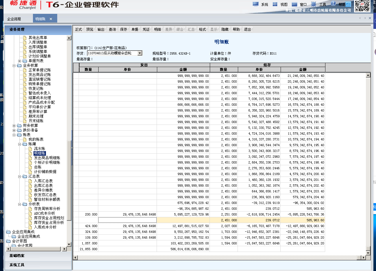The image size is (376, 271).
Task: Open 发出商品明细账 tree item
Action: [x=47, y=158]
